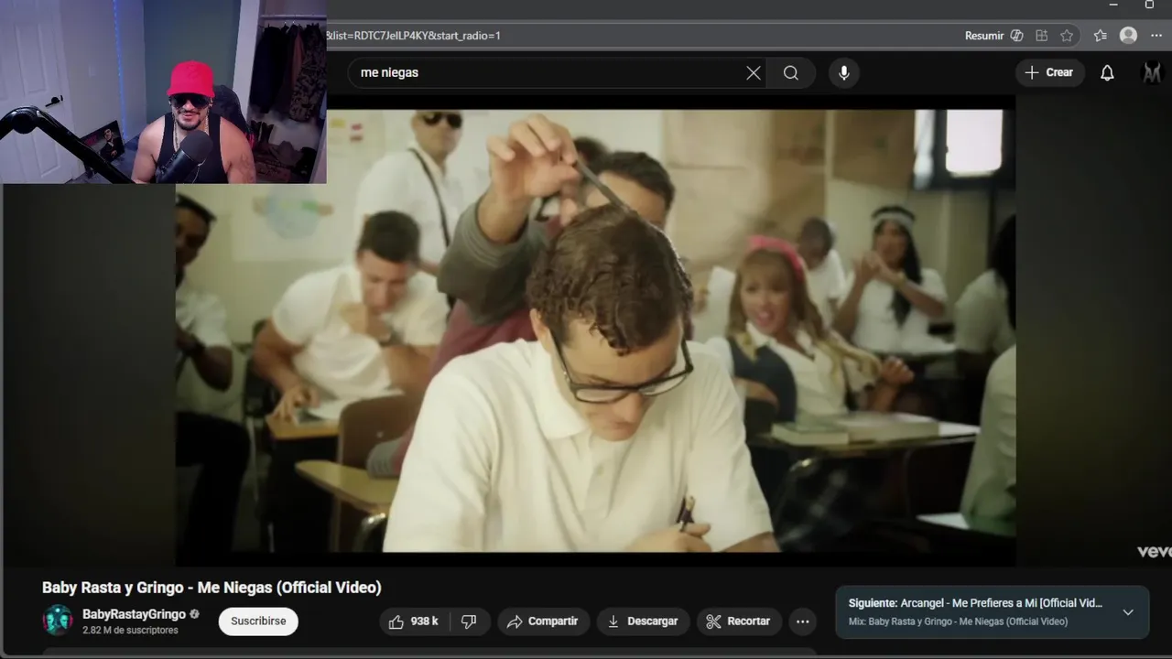Click the Resumir Copilot button
The height and width of the screenshot is (659, 1172).
pos(993,36)
